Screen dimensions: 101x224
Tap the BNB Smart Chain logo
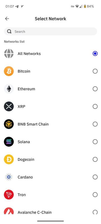[x=9, y=124]
